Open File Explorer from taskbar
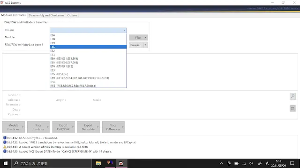Screen dimensions: 300x168 point(98,163)
